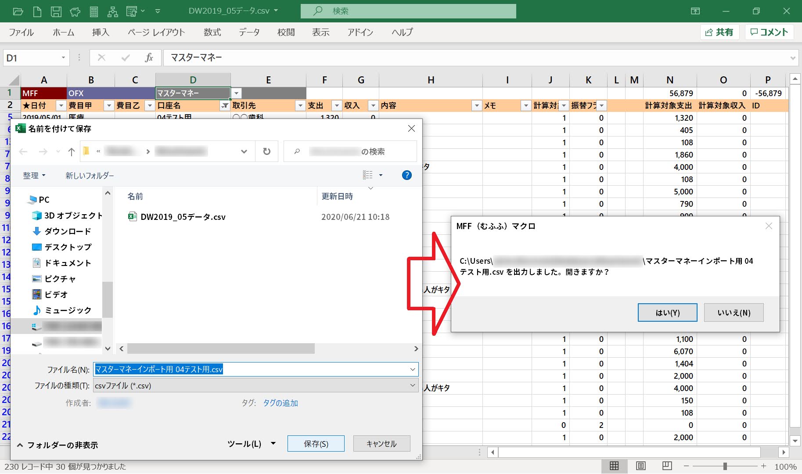Viewport: 802px width, 474px height.
Task: Click いいえ(N) in macro message
Action: coord(734,312)
